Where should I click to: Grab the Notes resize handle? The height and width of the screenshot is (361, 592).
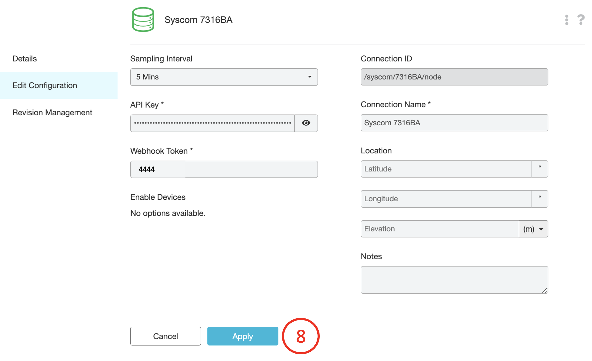[x=545, y=290]
